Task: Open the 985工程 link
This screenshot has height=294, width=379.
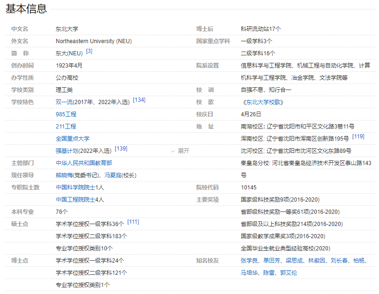Action: tap(66, 114)
